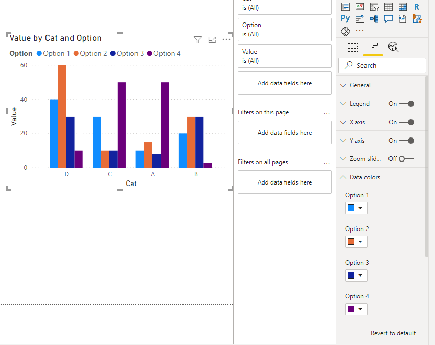The width and height of the screenshot is (435, 345).
Task: Open options for Filters on all pages
Action: tap(327, 163)
